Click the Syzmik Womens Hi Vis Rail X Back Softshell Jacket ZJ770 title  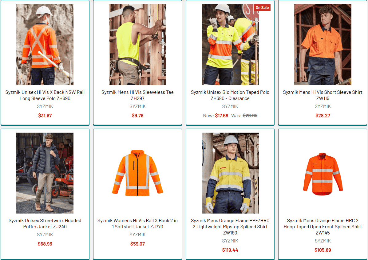pyautogui.click(x=137, y=224)
